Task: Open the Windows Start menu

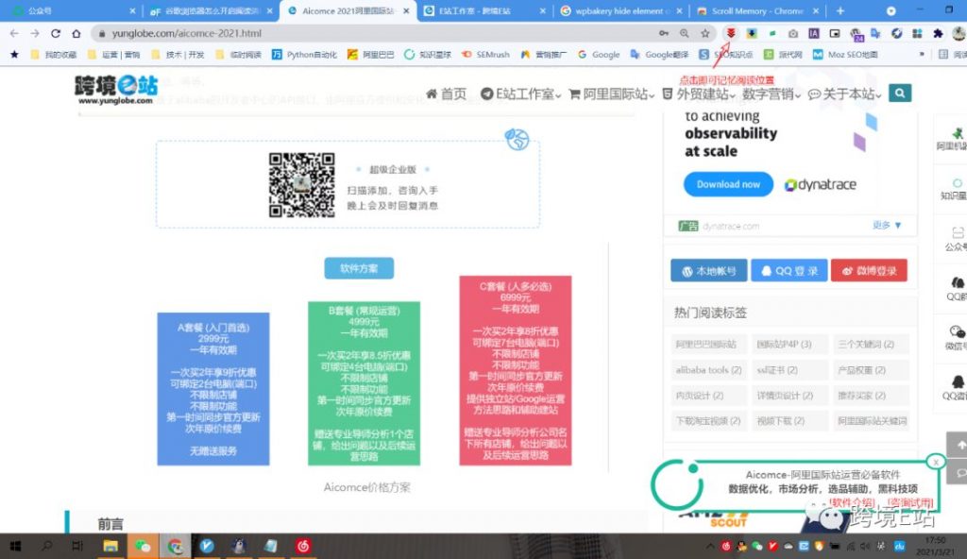Action: 15,546
